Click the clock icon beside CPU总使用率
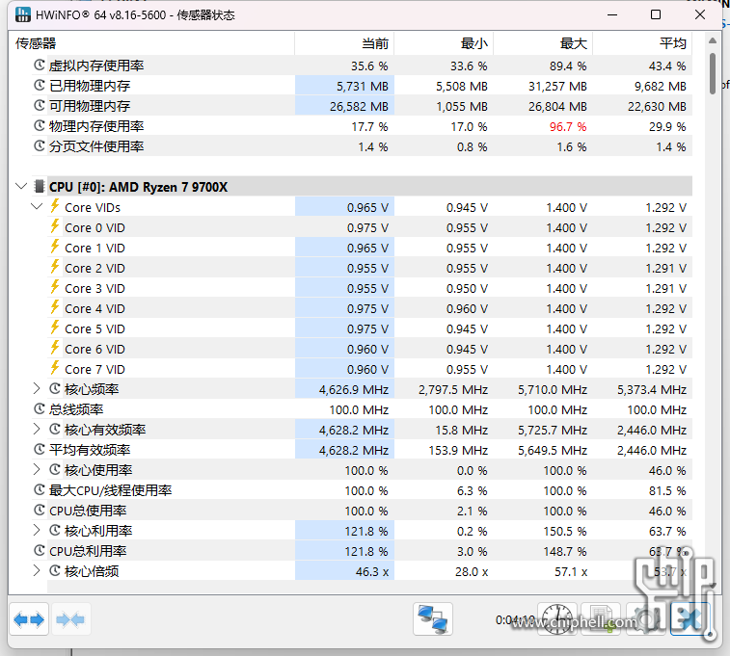The image size is (730, 656). pos(40,510)
